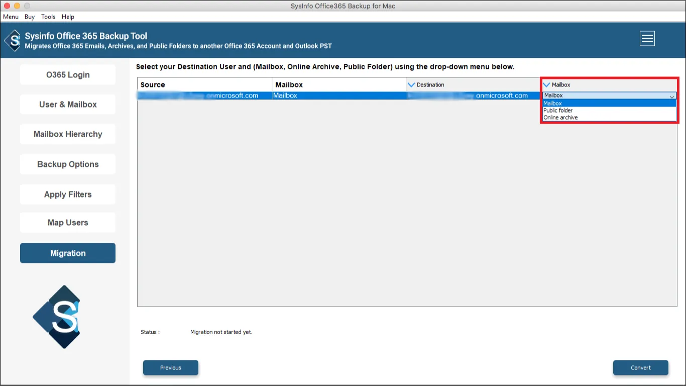Start migration with the Convert button
Viewport: 686px width, 386px height.
(641, 368)
